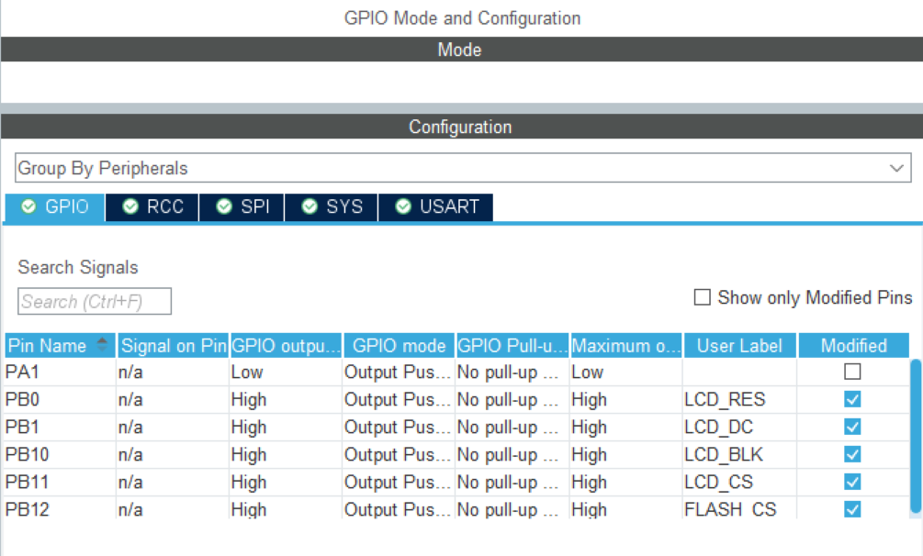The height and width of the screenshot is (556, 923).
Task: Enable Show only Modified Pins checkbox
Action: [x=703, y=297]
